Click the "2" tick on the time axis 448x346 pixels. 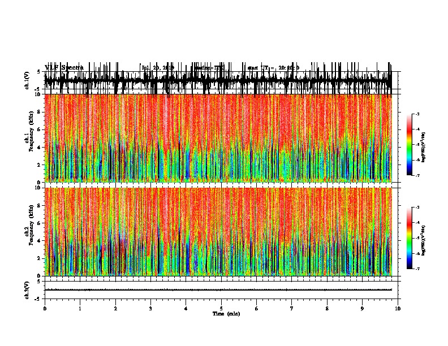[x=115, y=309]
